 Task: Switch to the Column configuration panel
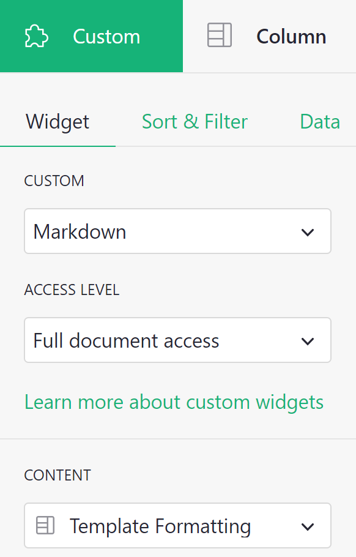click(x=269, y=36)
